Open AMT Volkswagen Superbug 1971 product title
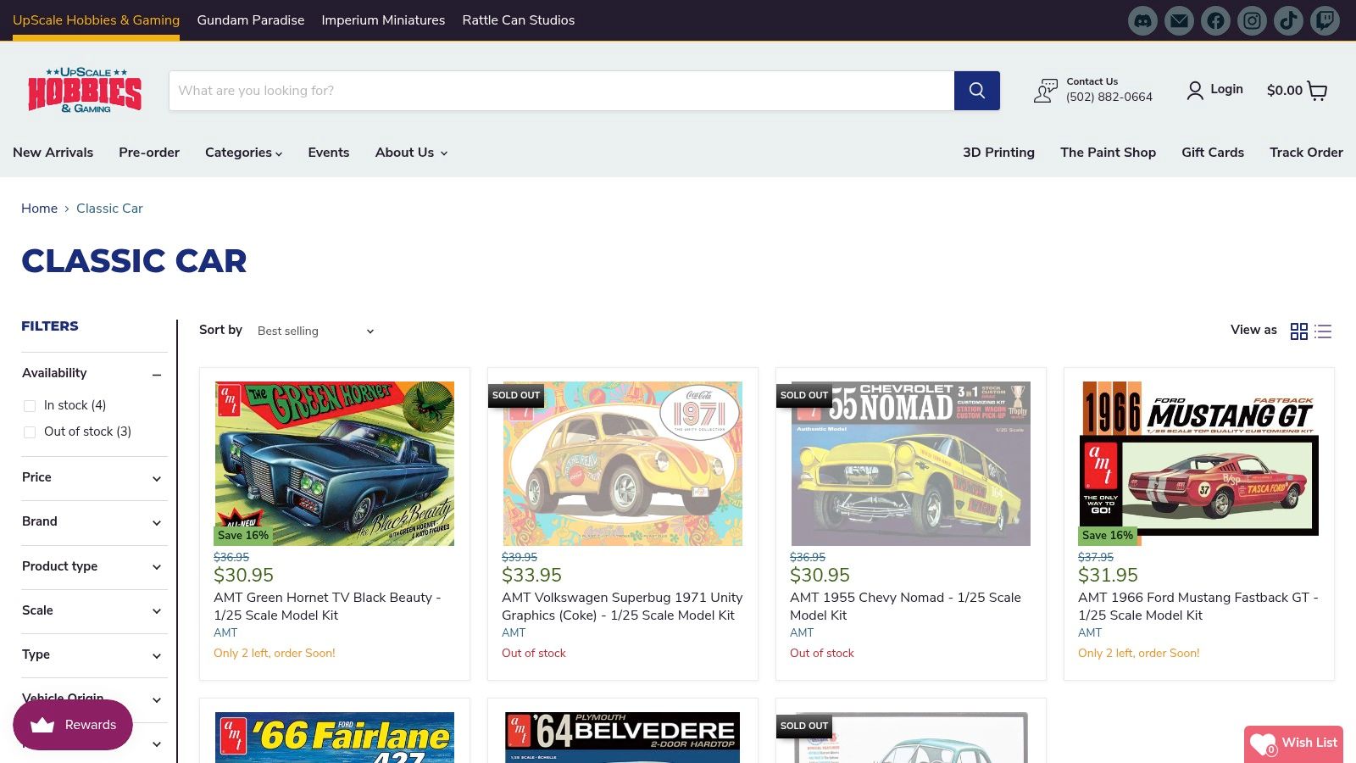 (622, 606)
